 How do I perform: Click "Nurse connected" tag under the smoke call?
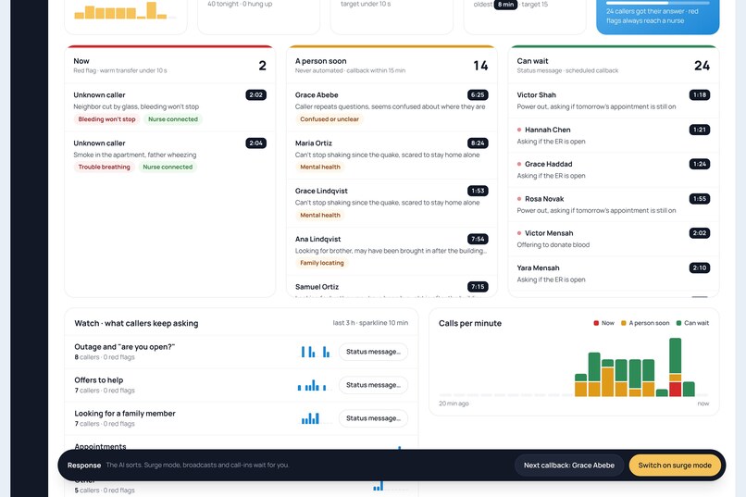[168, 167]
